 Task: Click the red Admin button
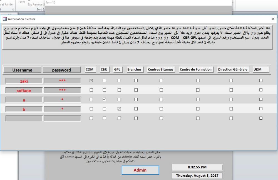(140, 170)
